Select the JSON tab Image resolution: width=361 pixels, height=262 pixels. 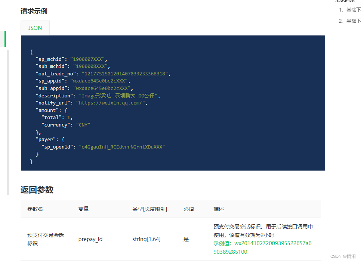coord(35,28)
